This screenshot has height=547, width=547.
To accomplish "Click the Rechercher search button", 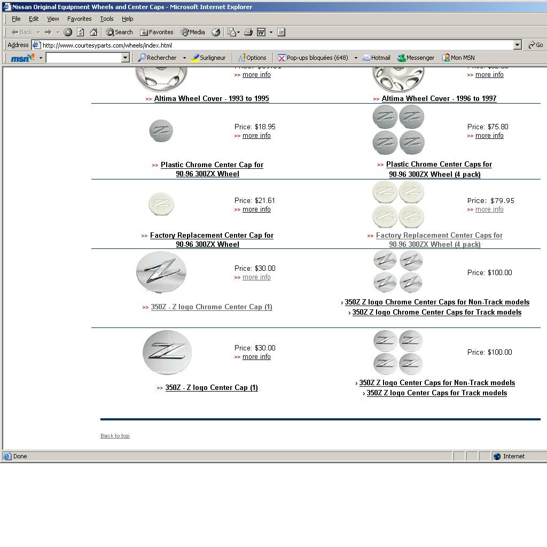I will pos(158,58).
